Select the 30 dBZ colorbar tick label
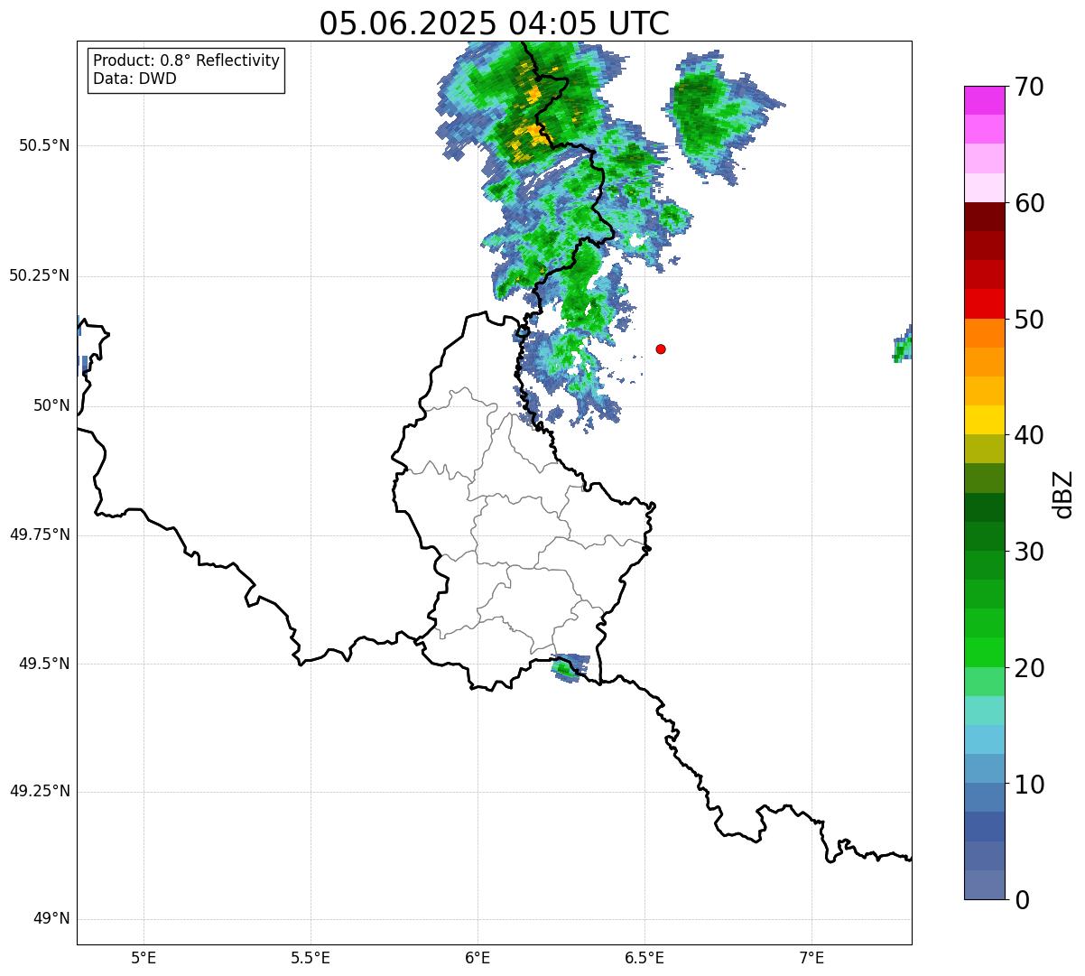This screenshot has height=976, width=1085. tap(1029, 552)
